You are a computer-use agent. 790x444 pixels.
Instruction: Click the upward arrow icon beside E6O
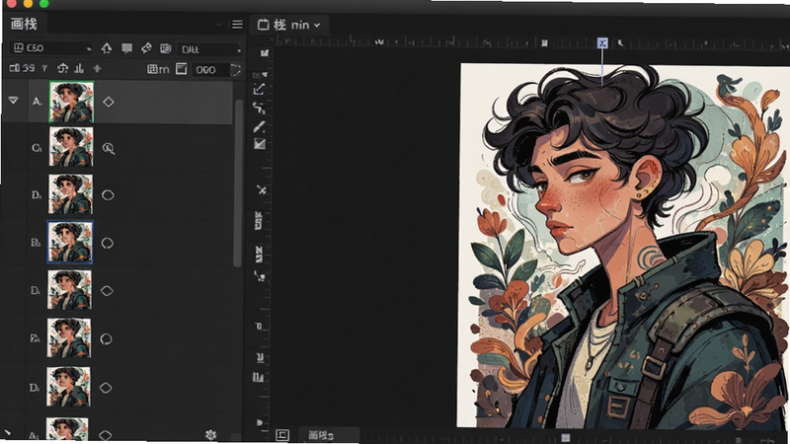click(x=107, y=48)
